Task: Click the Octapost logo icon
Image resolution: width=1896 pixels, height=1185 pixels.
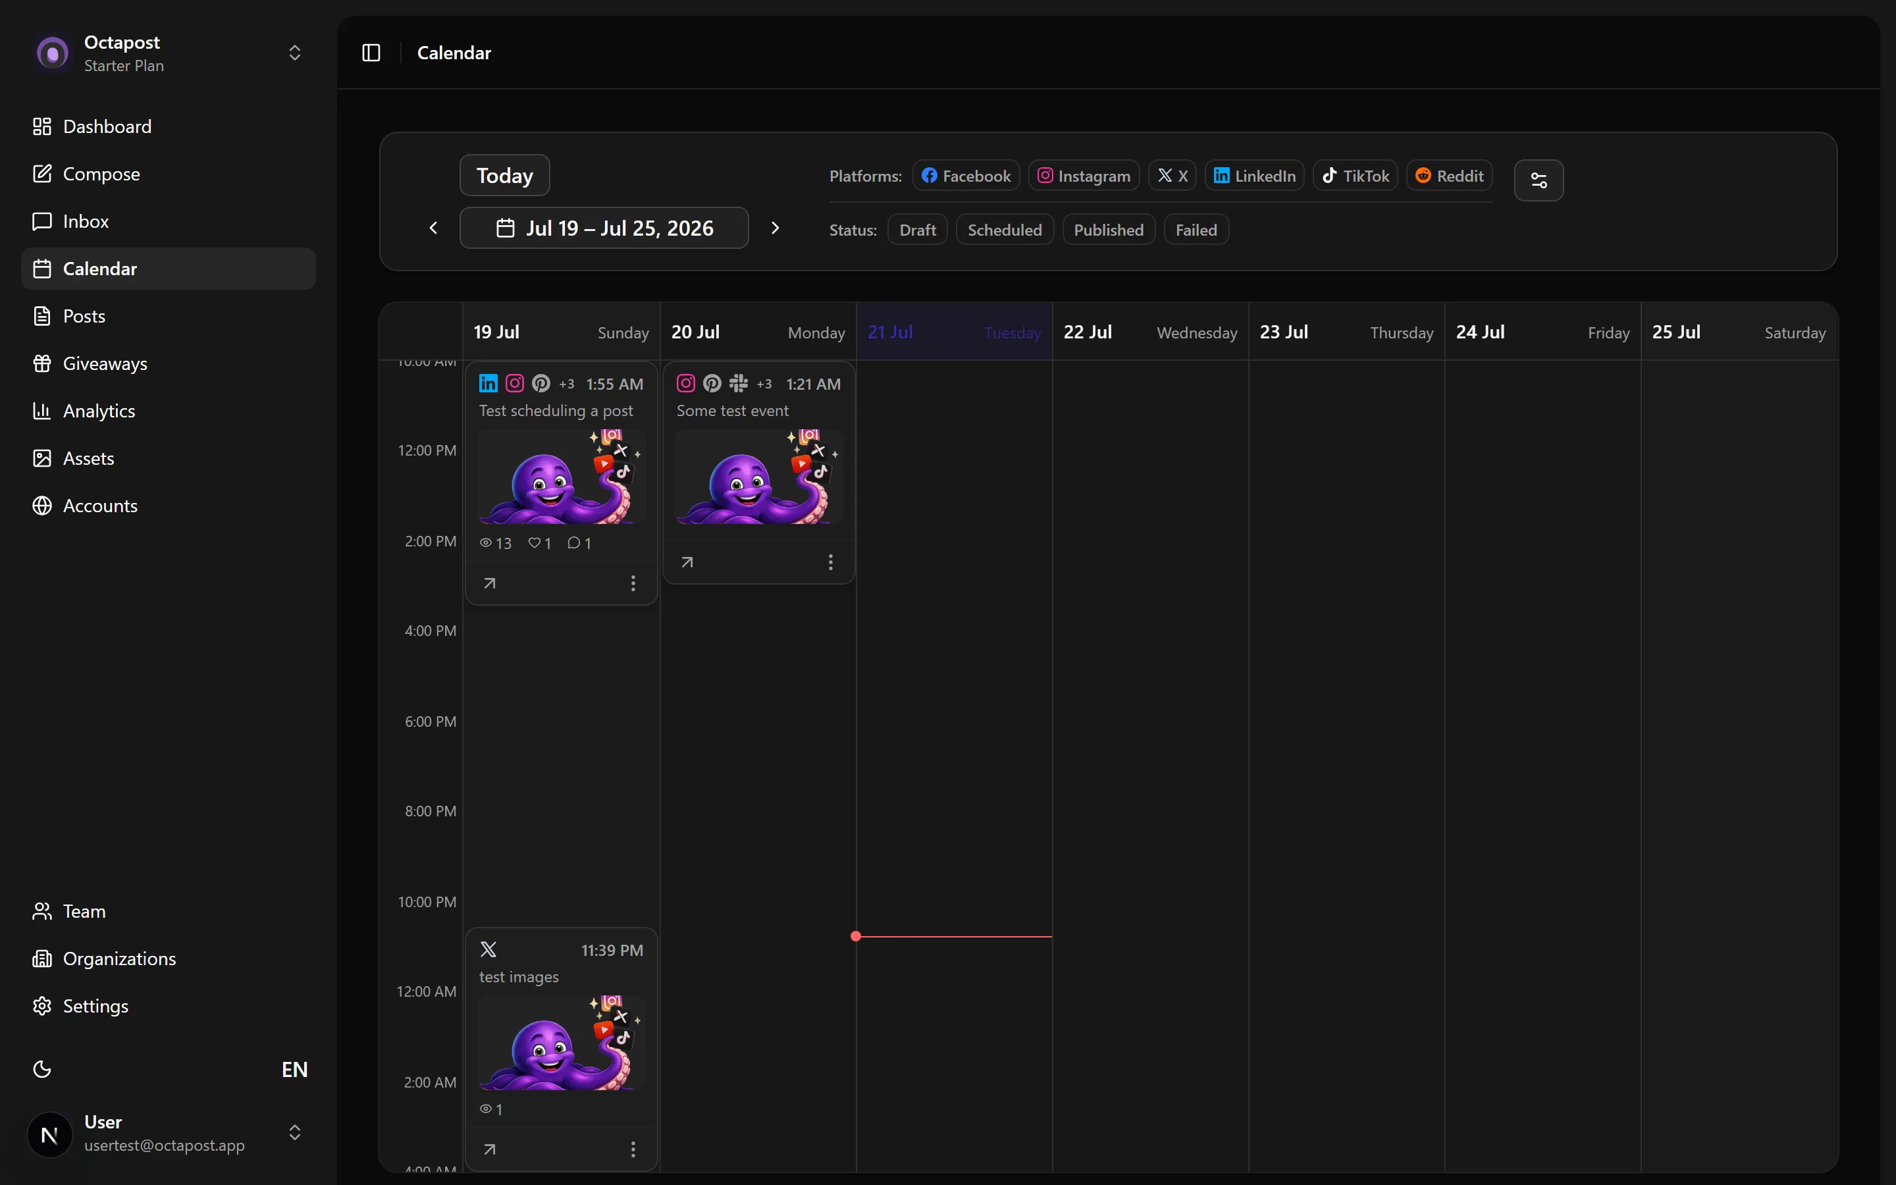Action: [53, 53]
